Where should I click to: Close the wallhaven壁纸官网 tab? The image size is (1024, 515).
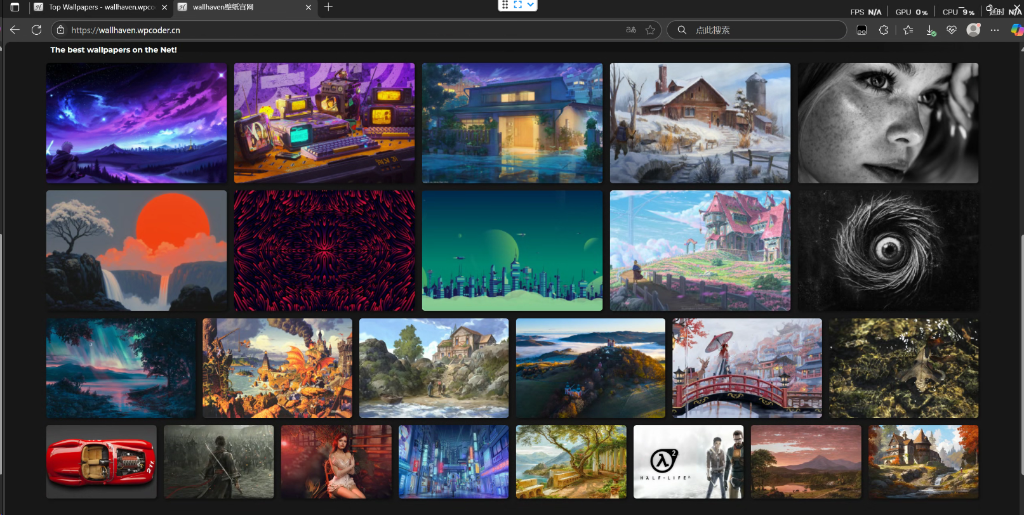coord(309,8)
